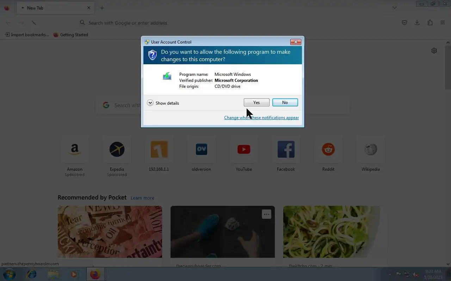The image size is (451, 281).
Task: Click the network tray icon
Action: click(x=407, y=274)
